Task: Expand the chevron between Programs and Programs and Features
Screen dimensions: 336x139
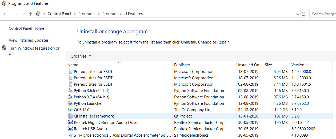Action: coord(99,14)
